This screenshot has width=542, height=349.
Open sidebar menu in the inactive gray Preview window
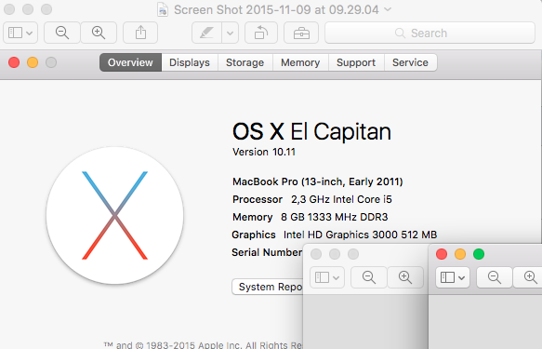(x=327, y=277)
